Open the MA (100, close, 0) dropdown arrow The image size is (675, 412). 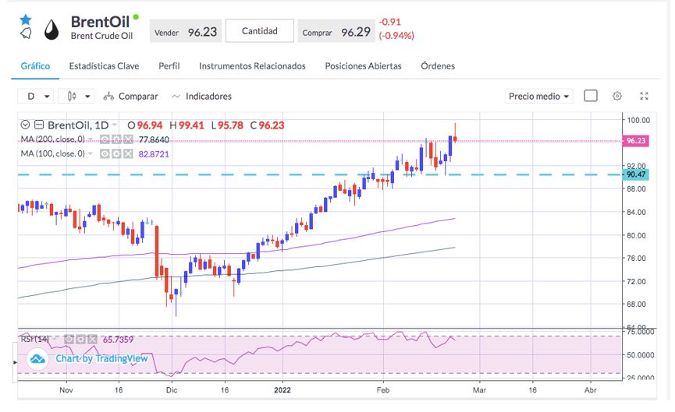[91, 153]
